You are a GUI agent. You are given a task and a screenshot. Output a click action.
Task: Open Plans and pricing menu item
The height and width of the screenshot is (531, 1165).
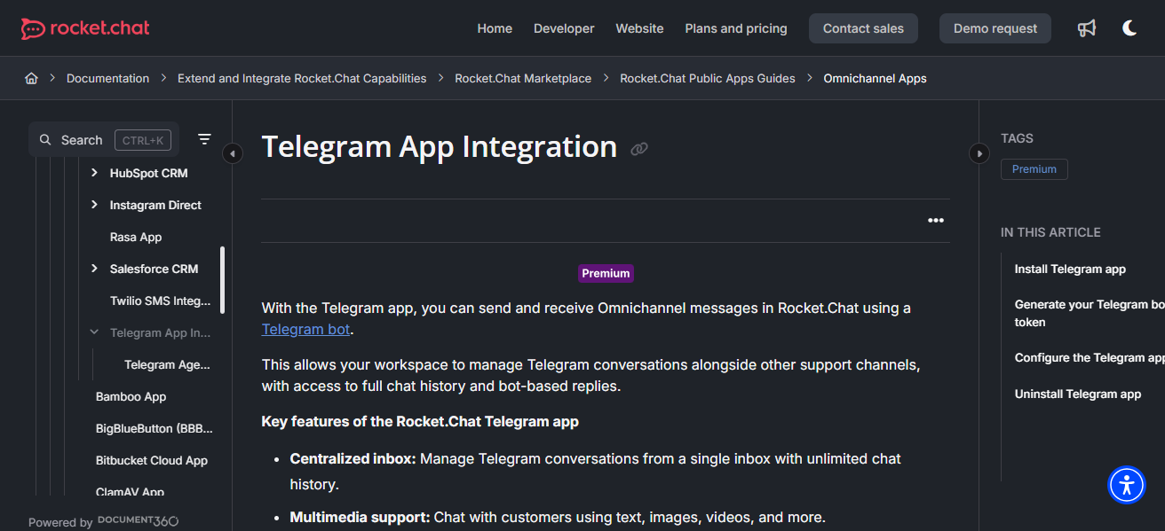pyautogui.click(x=736, y=28)
